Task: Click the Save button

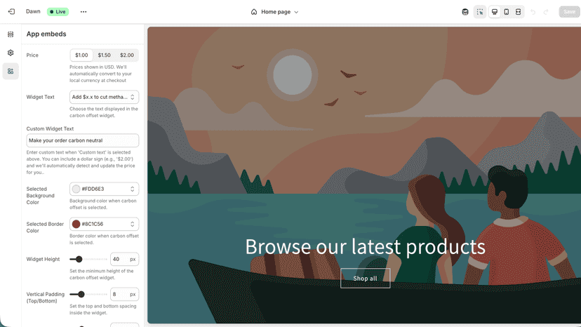Action: point(569,12)
